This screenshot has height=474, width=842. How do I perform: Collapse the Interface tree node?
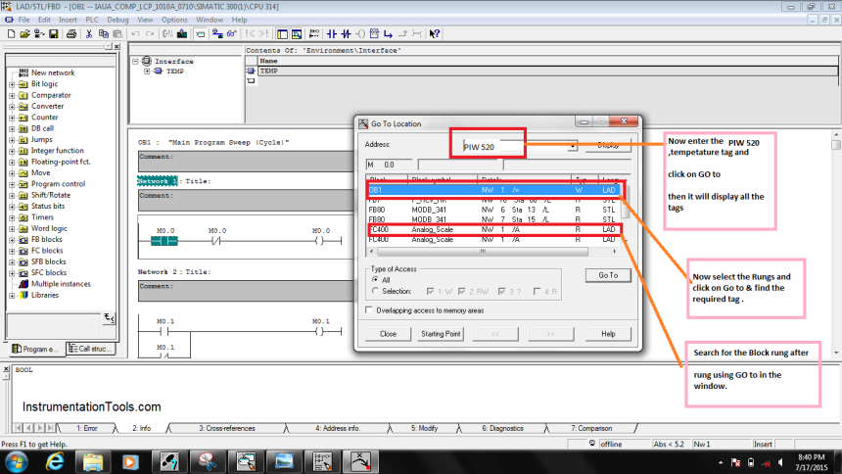tap(136, 62)
